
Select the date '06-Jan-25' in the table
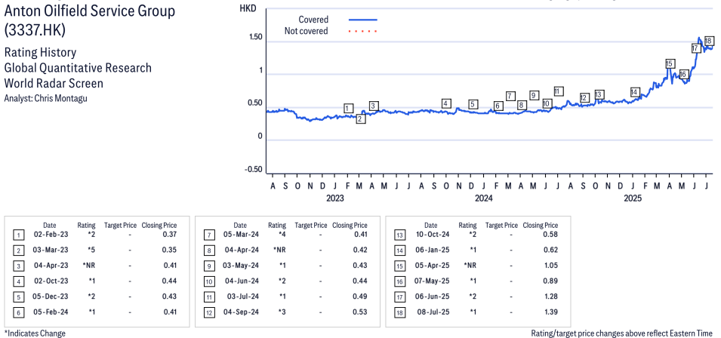[x=433, y=250]
